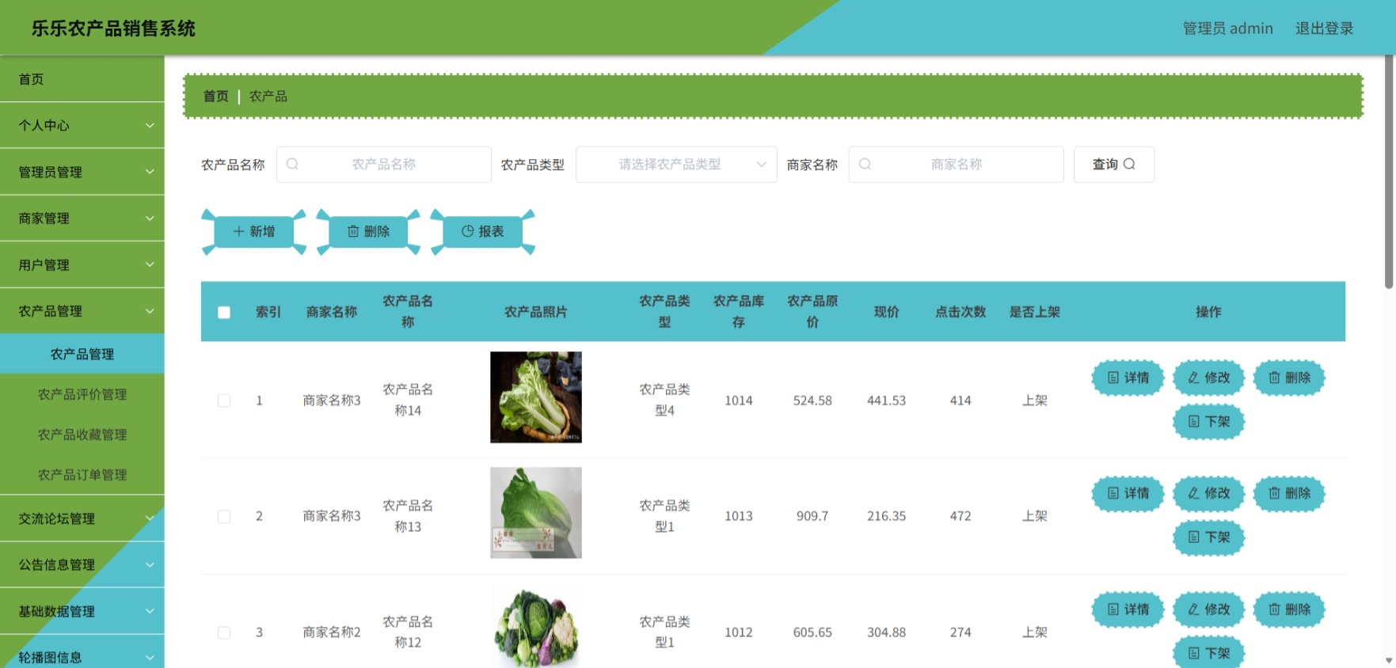
Task: Open 农产品收藏管理 submenu item
Action: coord(82,435)
